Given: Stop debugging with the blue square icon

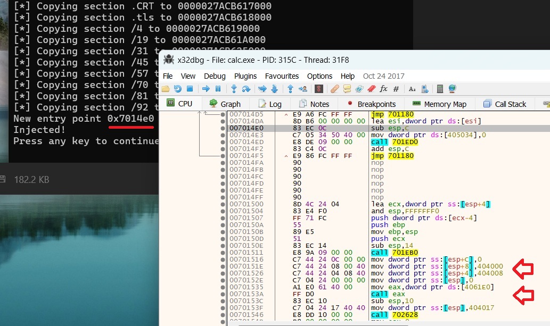Looking at the screenshot, I should click(191, 89).
